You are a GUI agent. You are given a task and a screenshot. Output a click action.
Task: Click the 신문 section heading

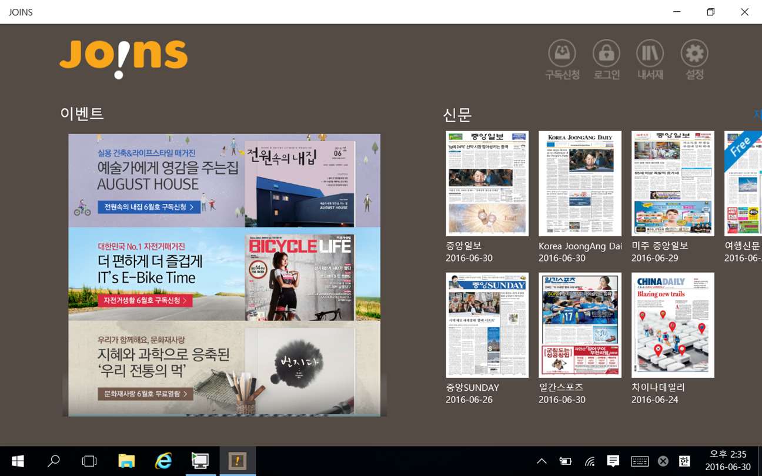point(457,115)
